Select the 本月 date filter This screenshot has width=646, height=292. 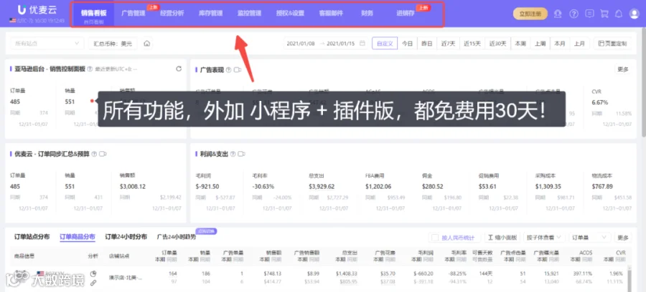pyautogui.click(x=559, y=43)
